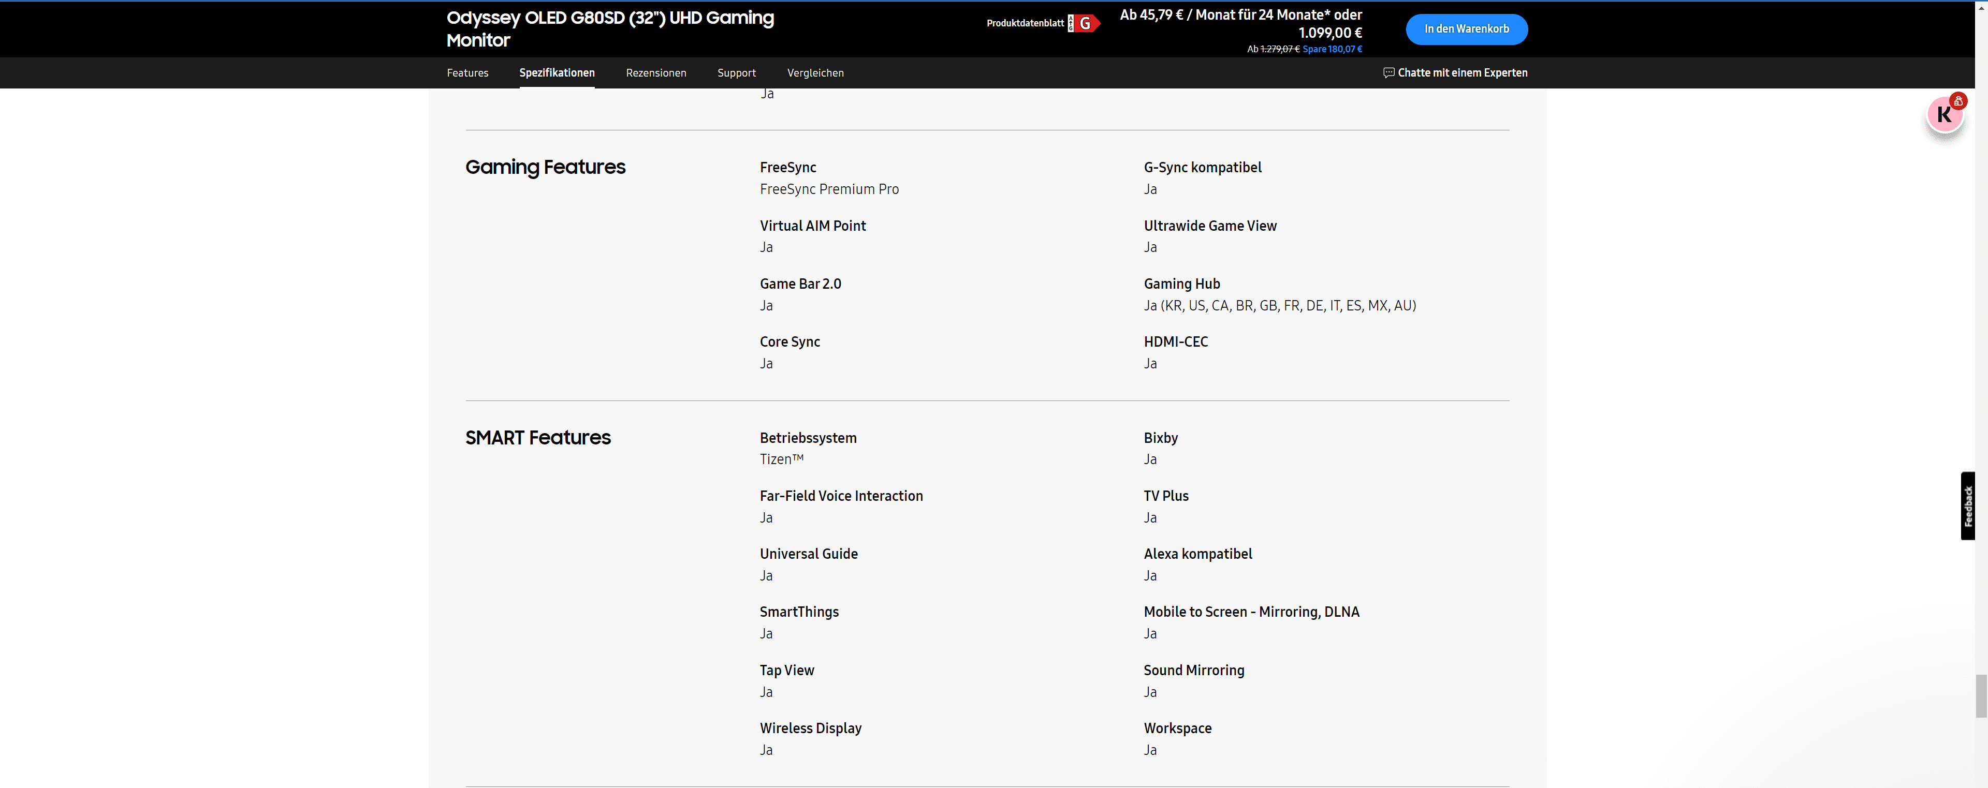Select the Spezifikationen tab
Screen dimensions: 1988x788
557,72
